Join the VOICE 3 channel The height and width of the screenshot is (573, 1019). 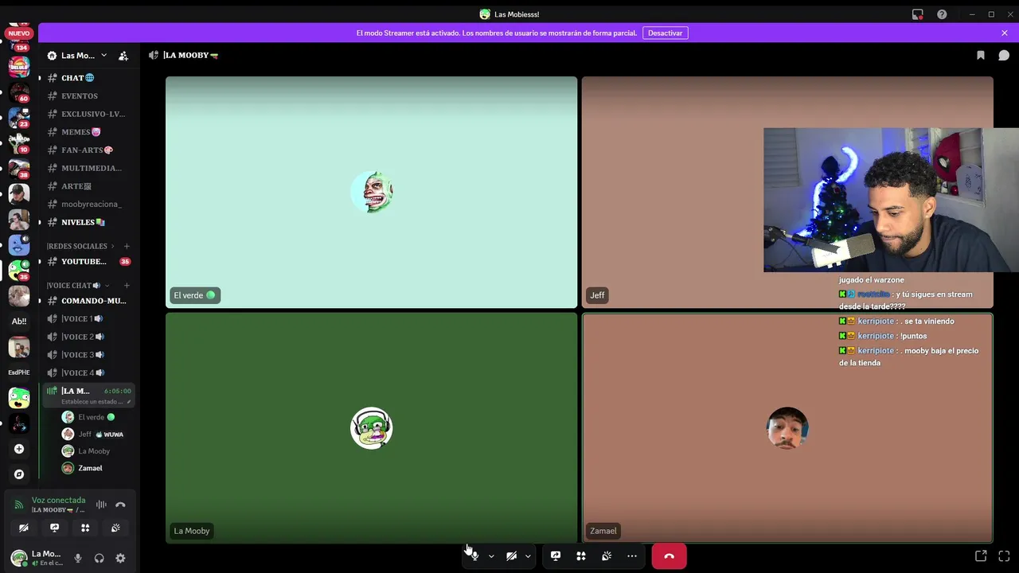coord(88,355)
